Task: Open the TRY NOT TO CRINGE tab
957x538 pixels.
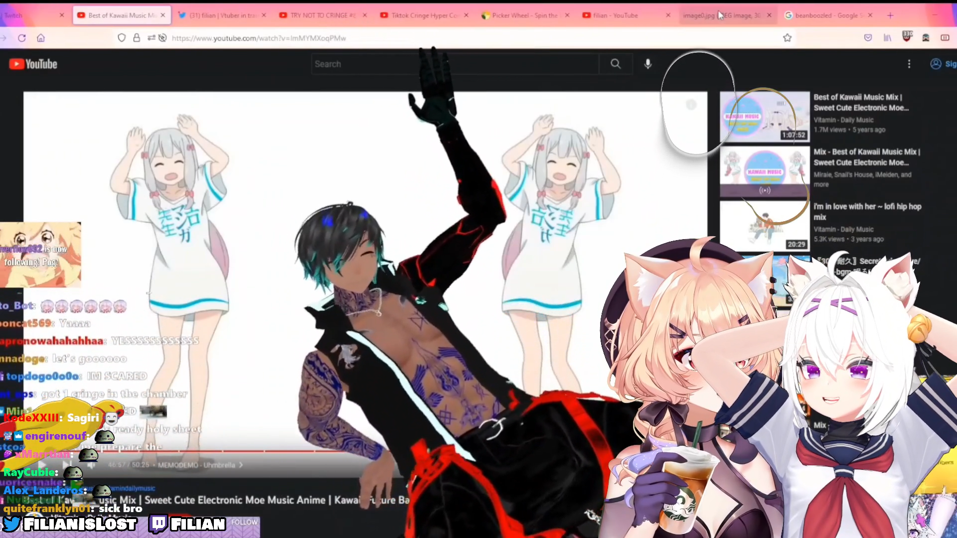Action: pyautogui.click(x=323, y=15)
